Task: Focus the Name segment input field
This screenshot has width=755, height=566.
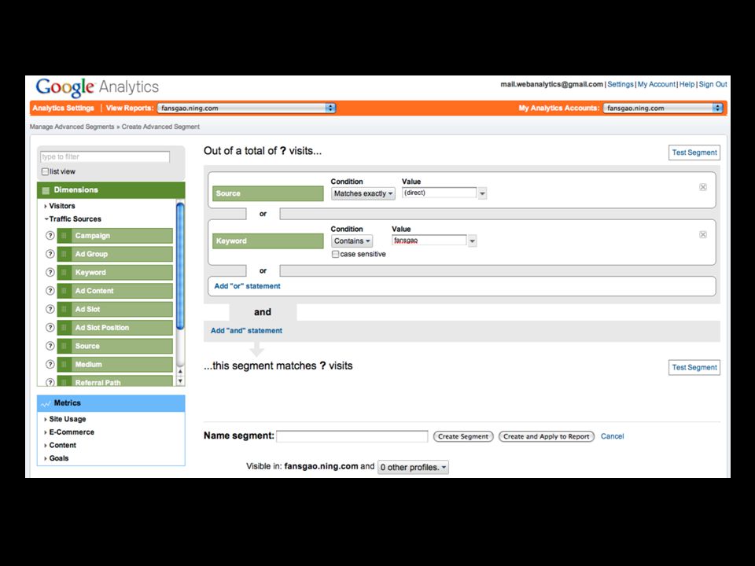Action: click(352, 436)
